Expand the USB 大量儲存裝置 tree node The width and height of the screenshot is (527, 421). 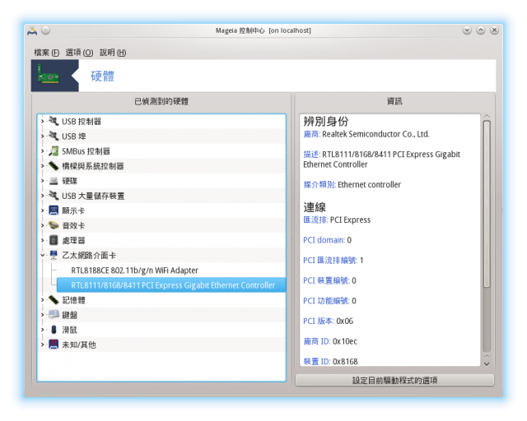point(42,196)
